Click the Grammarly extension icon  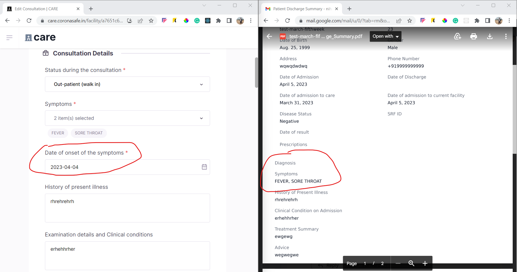coord(197,20)
